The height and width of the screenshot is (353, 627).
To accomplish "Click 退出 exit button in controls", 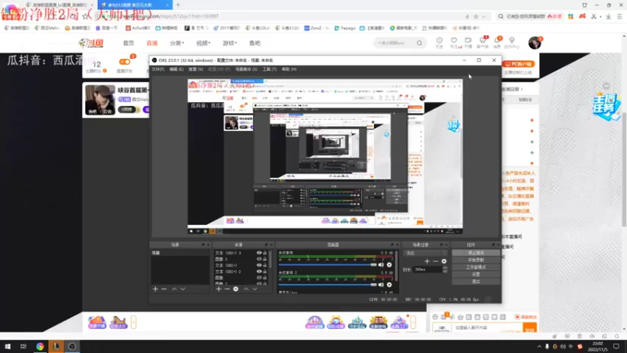I will (x=476, y=282).
